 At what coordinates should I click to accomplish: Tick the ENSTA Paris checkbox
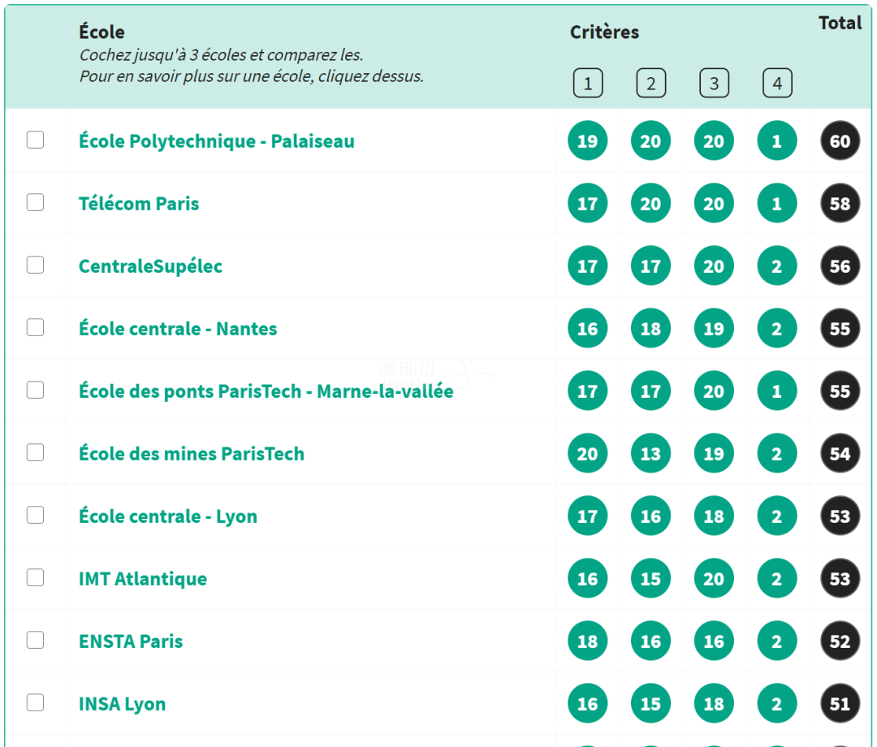35,640
